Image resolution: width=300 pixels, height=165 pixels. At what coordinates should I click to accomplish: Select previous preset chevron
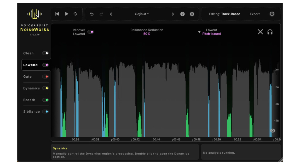[x=111, y=14]
